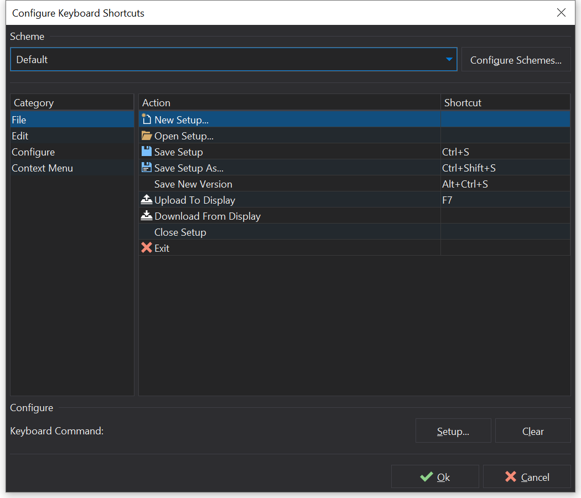Cancel the shortcut configuration dialog
The width and height of the screenshot is (581, 498).
pyautogui.click(x=527, y=477)
